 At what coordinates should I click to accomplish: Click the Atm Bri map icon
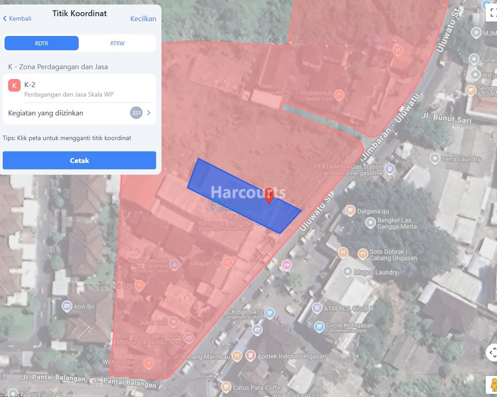[x=67, y=306]
